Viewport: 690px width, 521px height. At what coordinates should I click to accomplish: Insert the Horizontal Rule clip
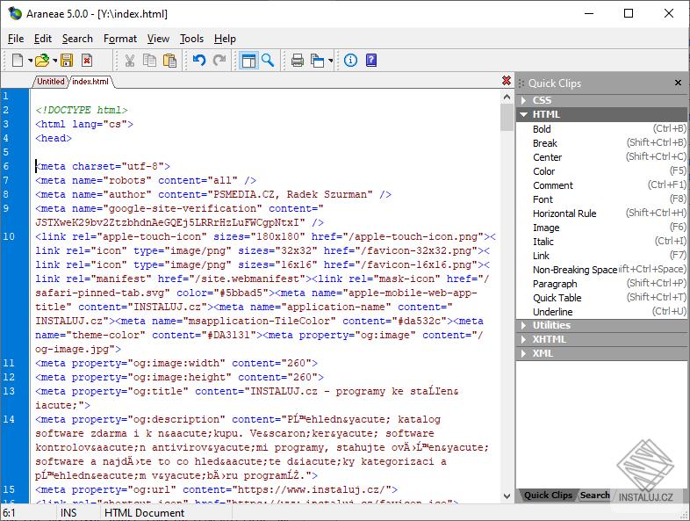564,213
